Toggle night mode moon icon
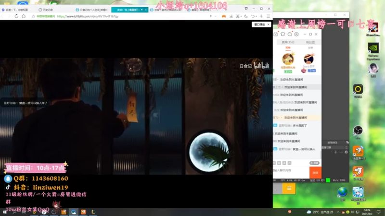This screenshot has width=385, height=216. (246, 16)
